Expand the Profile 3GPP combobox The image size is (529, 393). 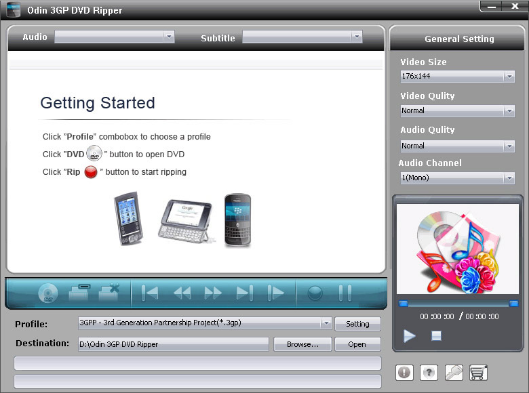click(326, 323)
